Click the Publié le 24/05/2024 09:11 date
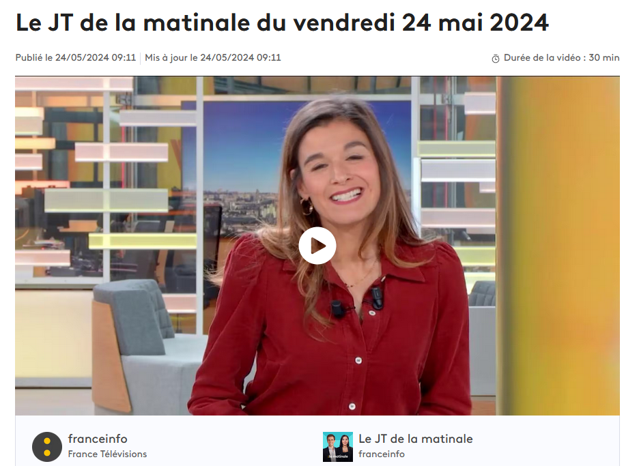 point(76,58)
